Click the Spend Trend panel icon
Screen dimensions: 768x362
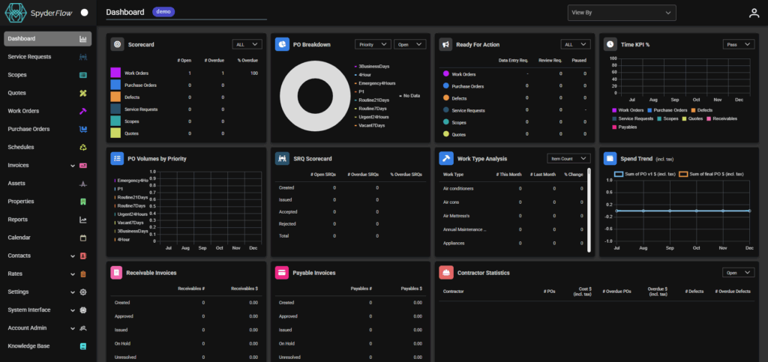610,159
